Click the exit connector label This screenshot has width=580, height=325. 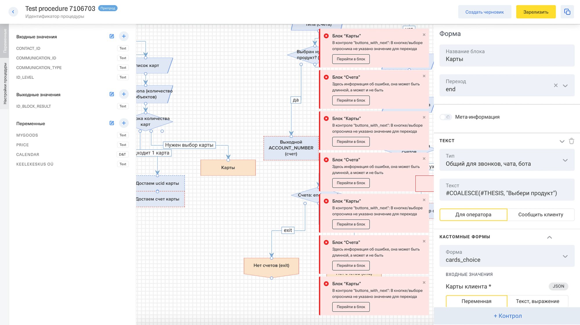click(x=288, y=230)
